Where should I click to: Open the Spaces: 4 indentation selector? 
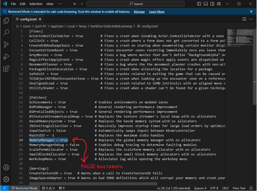coord(200,188)
